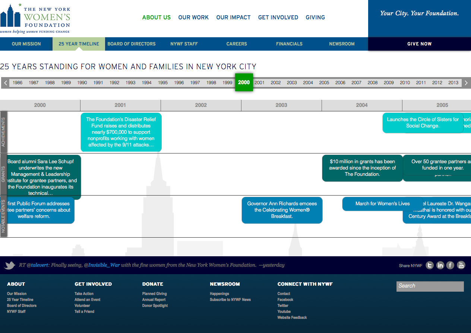Click the highlighted 2000 year marker
471x333 pixels.
point(244,82)
